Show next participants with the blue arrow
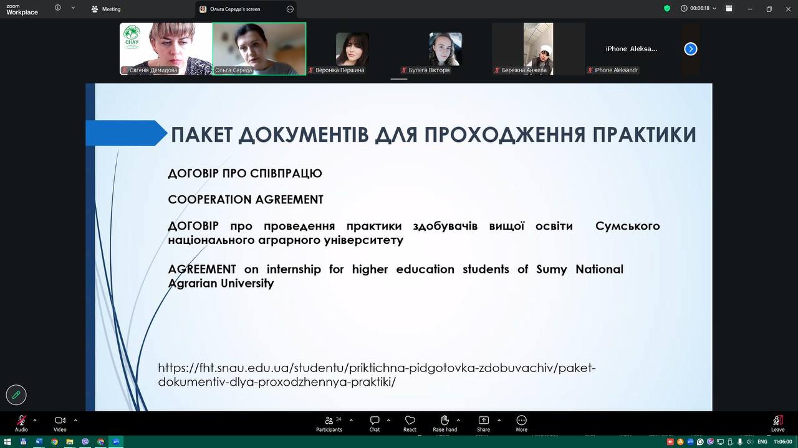This screenshot has width=798, height=448. [691, 49]
